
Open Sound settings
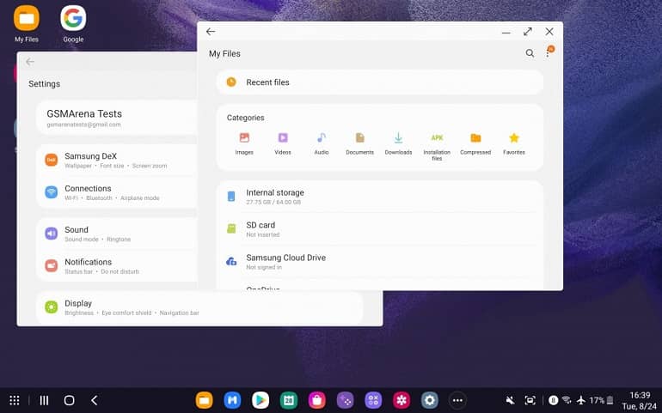pyautogui.click(x=117, y=234)
